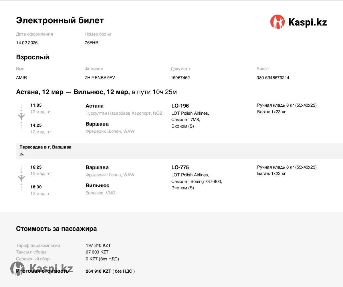Click the first name AMIR
This screenshot has width=343, height=287.
[21, 78]
